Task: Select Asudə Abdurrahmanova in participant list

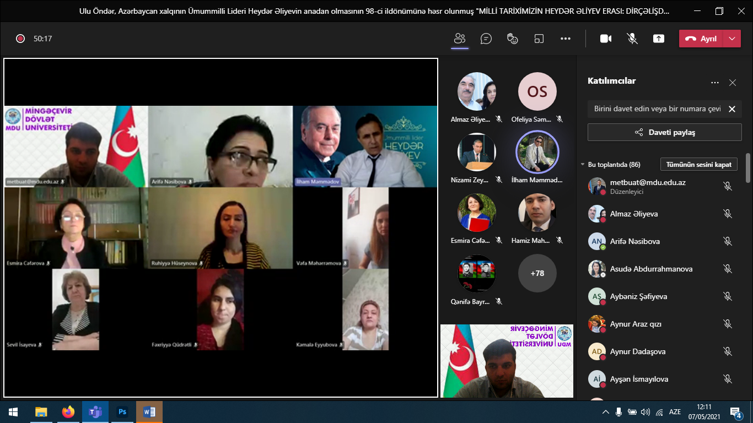Action: [651, 269]
